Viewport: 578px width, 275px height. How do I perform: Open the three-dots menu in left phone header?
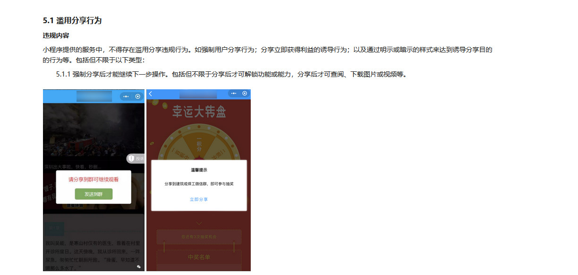pos(126,96)
